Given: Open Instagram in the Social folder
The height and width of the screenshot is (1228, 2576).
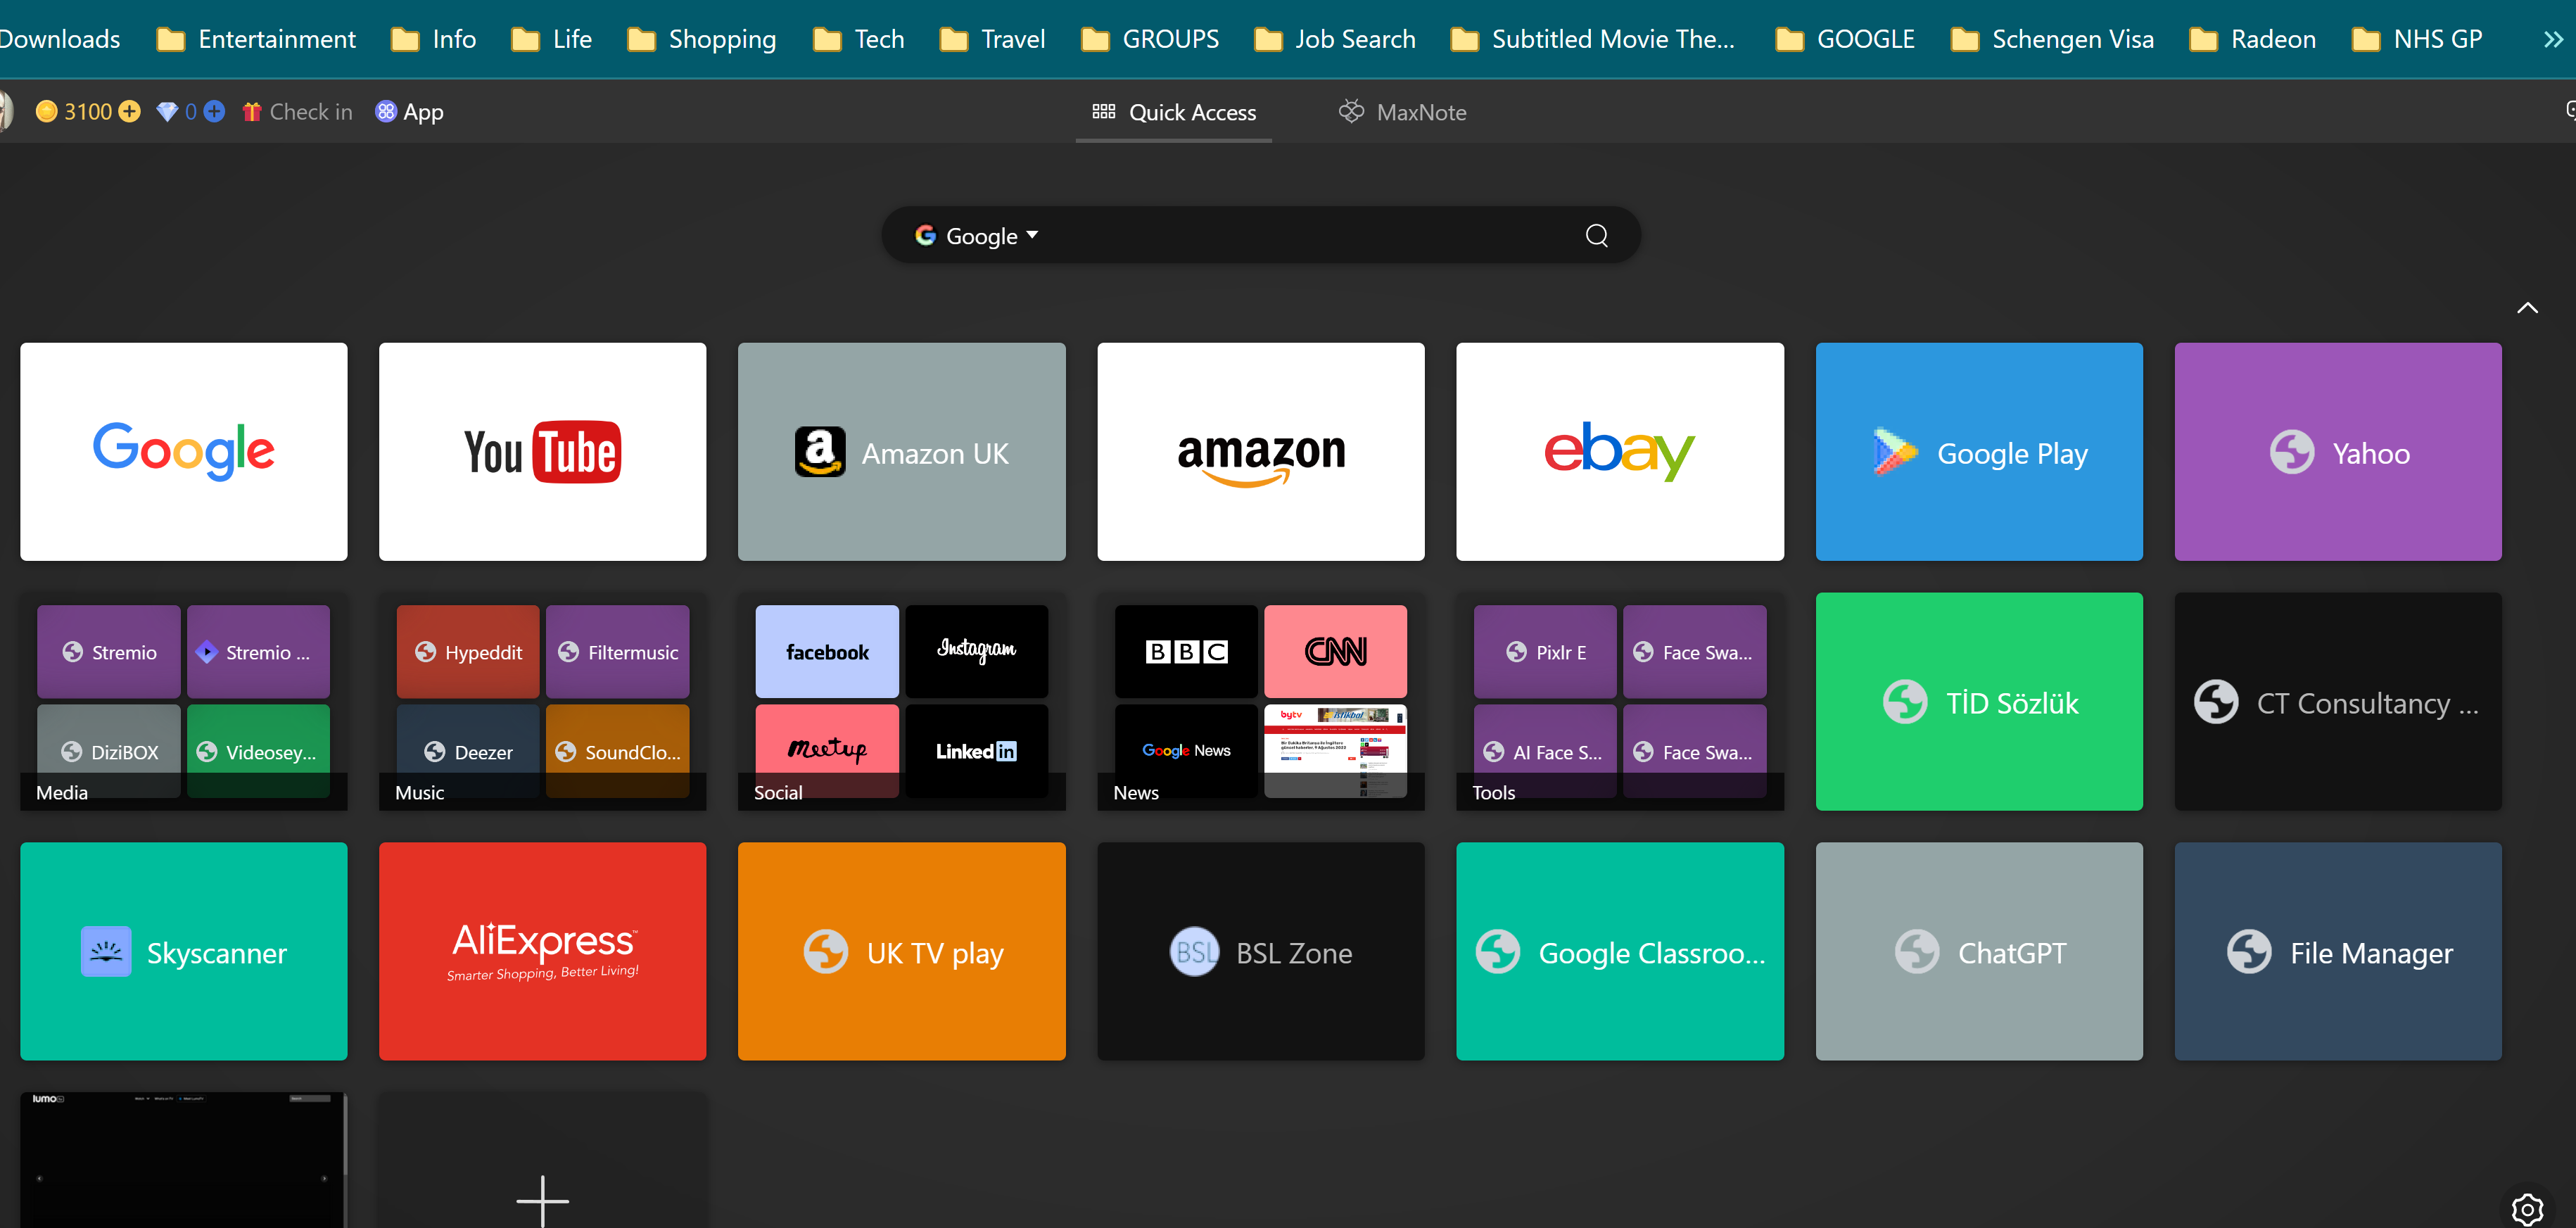Looking at the screenshot, I should pyautogui.click(x=976, y=651).
